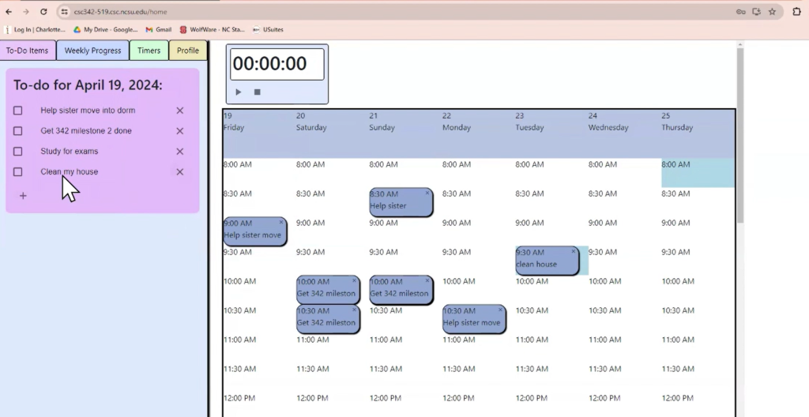
Task: Stop the timer with the stop button
Action: [x=257, y=92]
